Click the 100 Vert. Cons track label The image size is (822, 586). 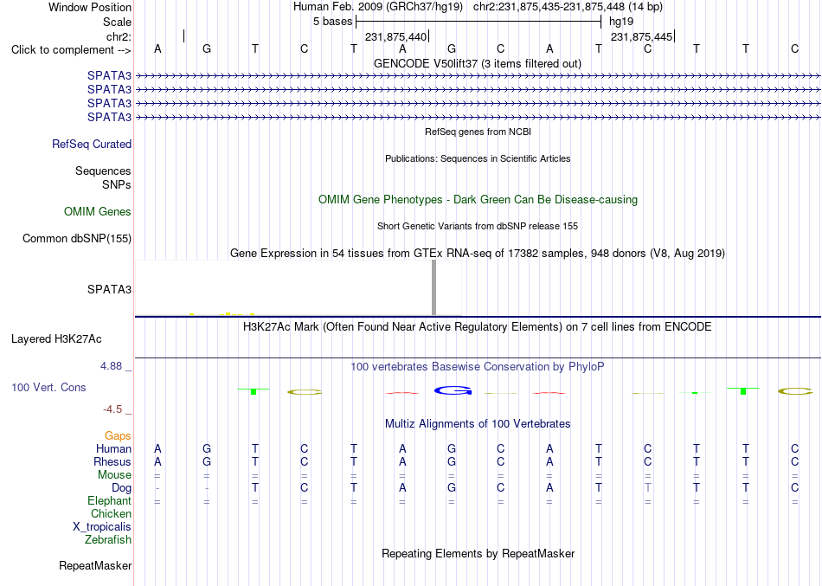pos(48,387)
